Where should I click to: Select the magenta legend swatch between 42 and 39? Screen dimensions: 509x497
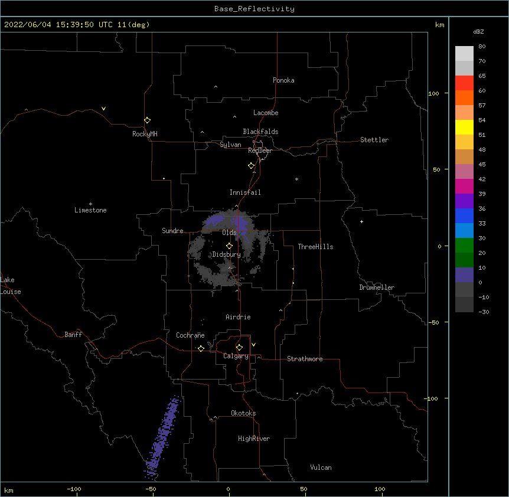[464, 186]
